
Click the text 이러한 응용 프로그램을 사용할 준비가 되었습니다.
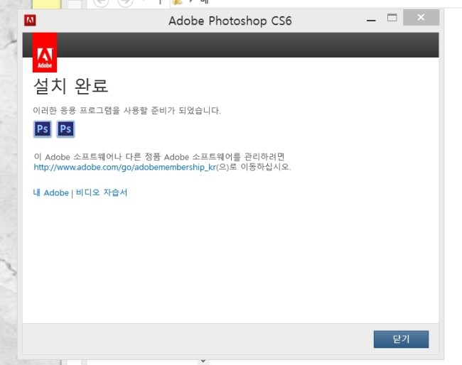127,111
